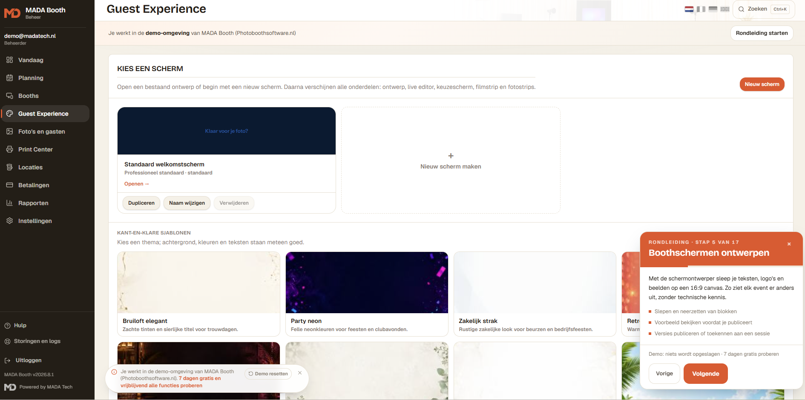The height and width of the screenshot is (400, 805).
Task: Go back with the Vorige button
Action: (664, 374)
